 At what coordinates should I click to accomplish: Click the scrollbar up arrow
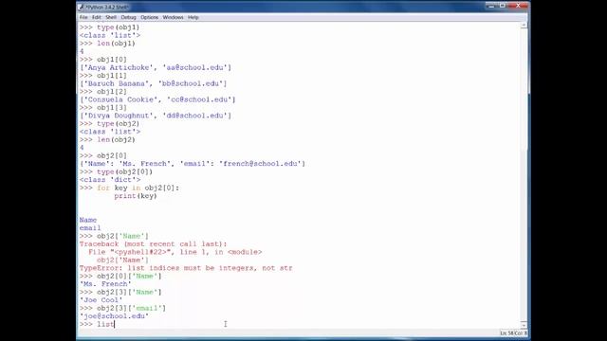tap(524, 26)
